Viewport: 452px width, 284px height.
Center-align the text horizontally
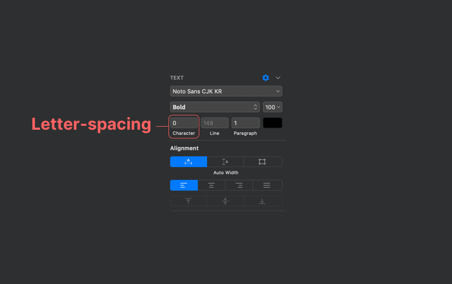pyautogui.click(x=212, y=186)
